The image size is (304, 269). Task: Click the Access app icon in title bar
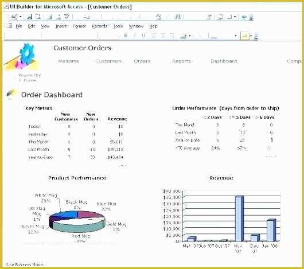pos(6,7)
